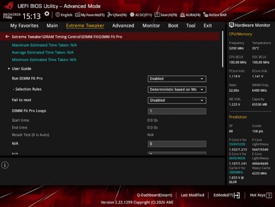The width and height of the screenshot is (275, 207).
Task: Click the DIMM Fit Pro Loops field
Action: [177, 111]
